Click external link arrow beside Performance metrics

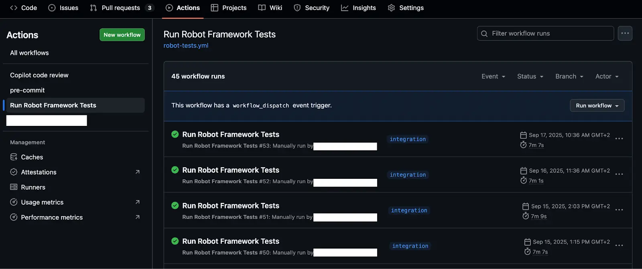[x=138, y=217]
